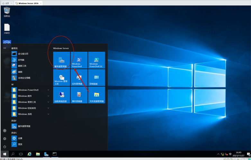The height and width of the screenshot is (160, 251).
Task: Launch 截图工具 from the most used list
Action: (x=31, y=66)
